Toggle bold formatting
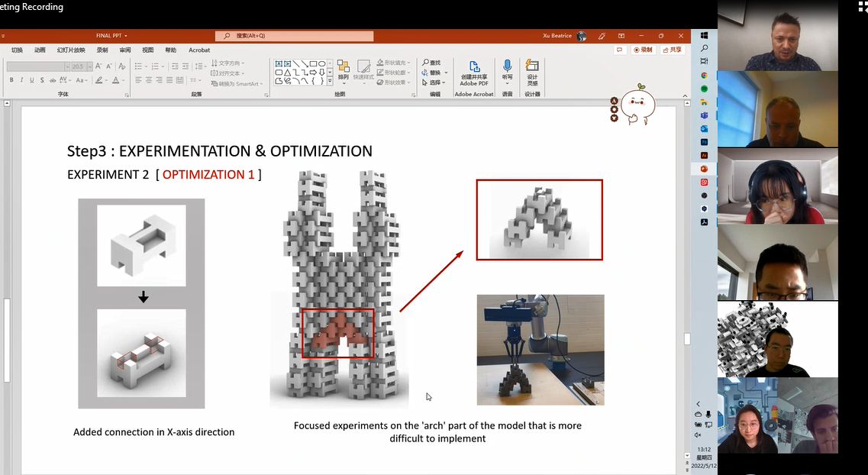 (x=11, y=79)
